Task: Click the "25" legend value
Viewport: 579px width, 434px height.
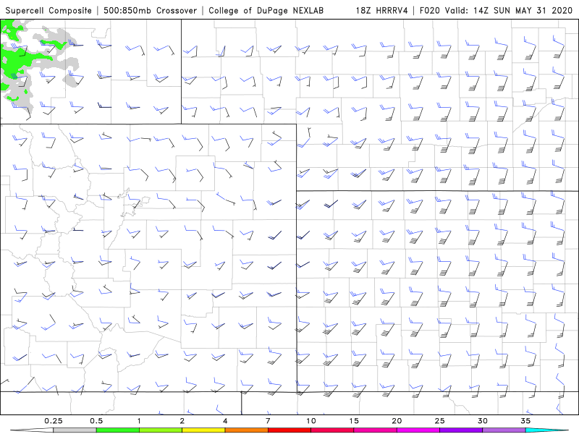Action: click(439, 421)
